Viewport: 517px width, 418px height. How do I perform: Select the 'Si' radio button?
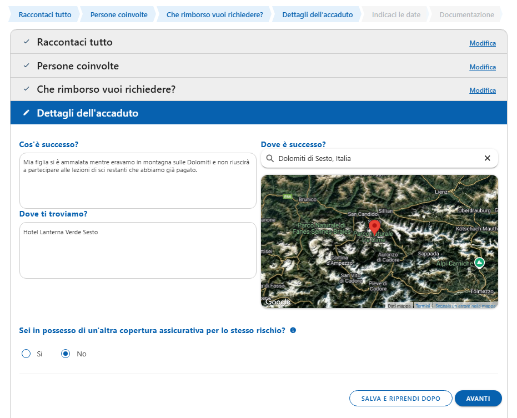pyautogui.click(x=26, y=354)
